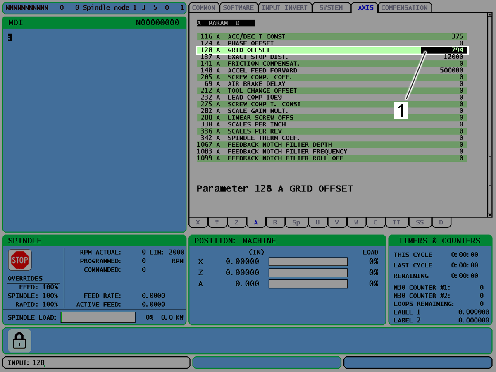496x372 pixels.
Task: Select parameter 137 EXACT STOP DIST.
Action: pyautogui.click(x=332, y=57)
